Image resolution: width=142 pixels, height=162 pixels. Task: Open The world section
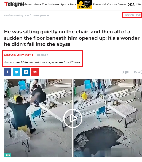[99, 4]
